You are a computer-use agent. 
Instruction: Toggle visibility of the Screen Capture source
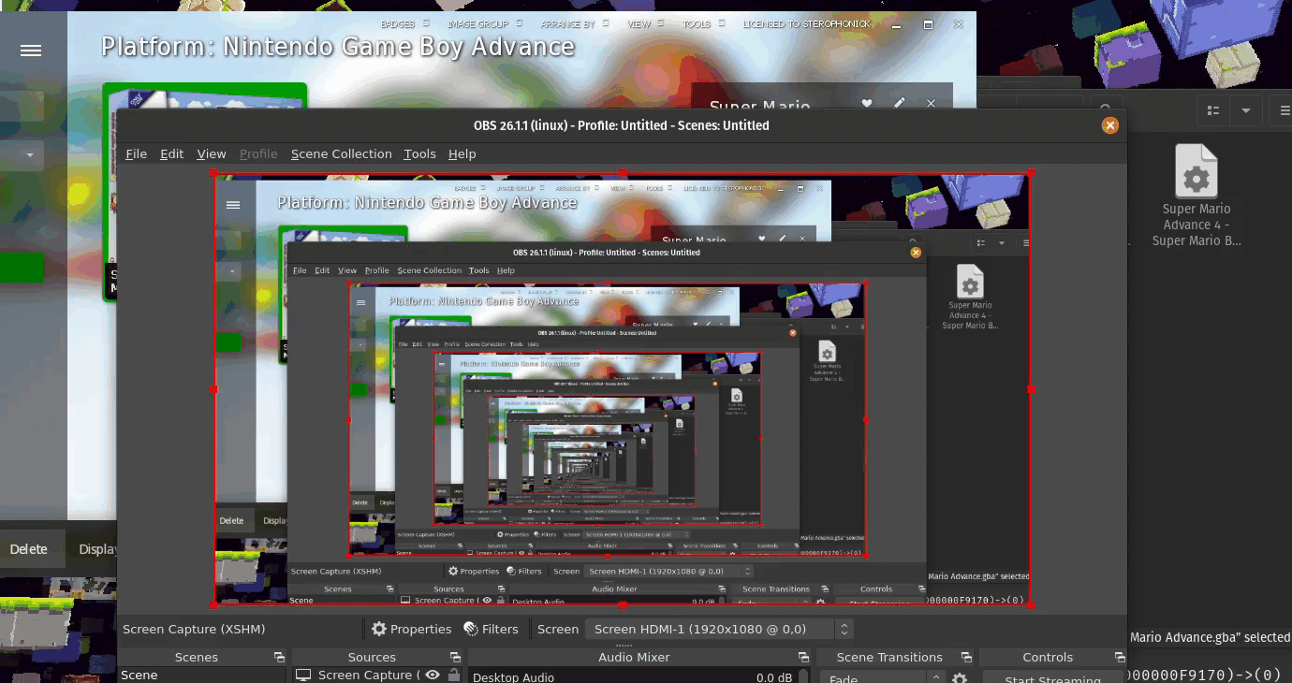[x=432, y=675]
